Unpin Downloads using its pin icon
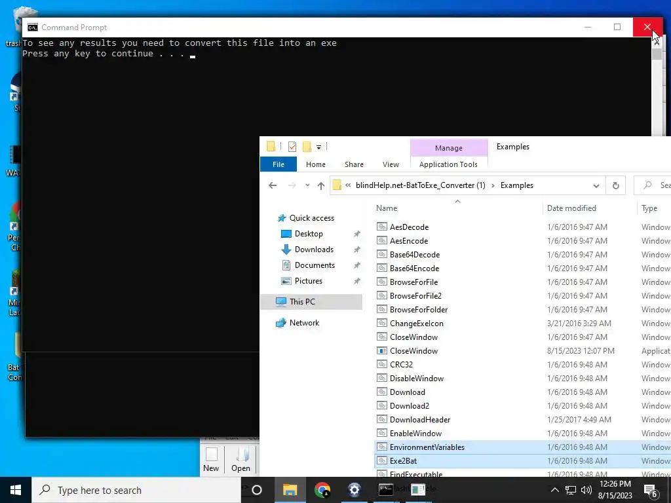Viewport: 671px width, 503px height. click(x=356, y=250)
